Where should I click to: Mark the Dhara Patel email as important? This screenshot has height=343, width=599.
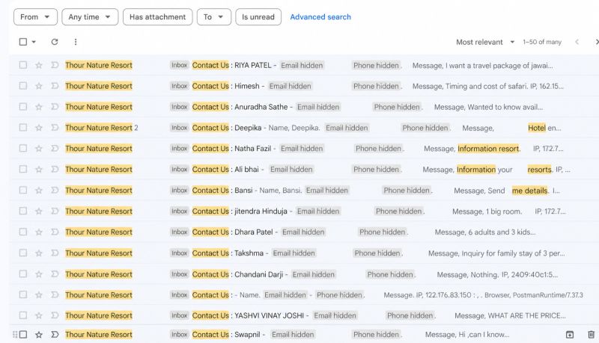pos(55,232)
